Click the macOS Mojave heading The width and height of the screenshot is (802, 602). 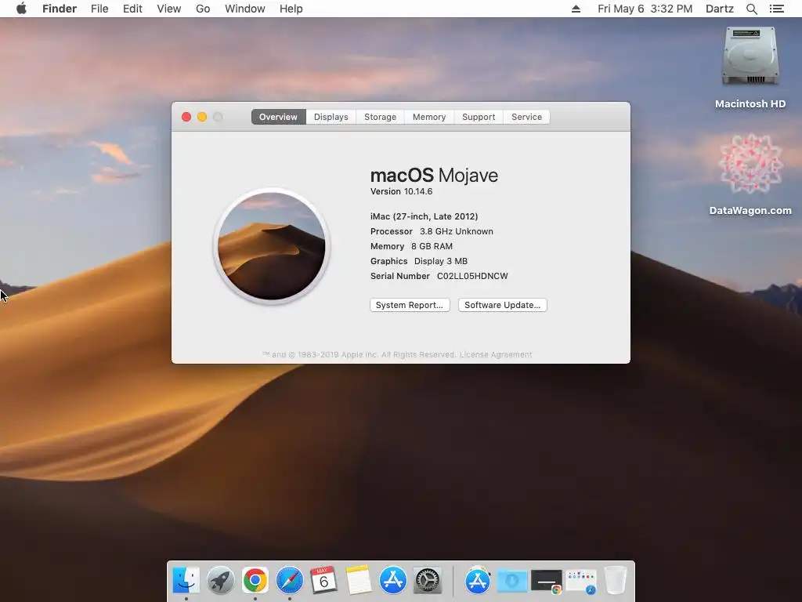(x=434, y=175)
